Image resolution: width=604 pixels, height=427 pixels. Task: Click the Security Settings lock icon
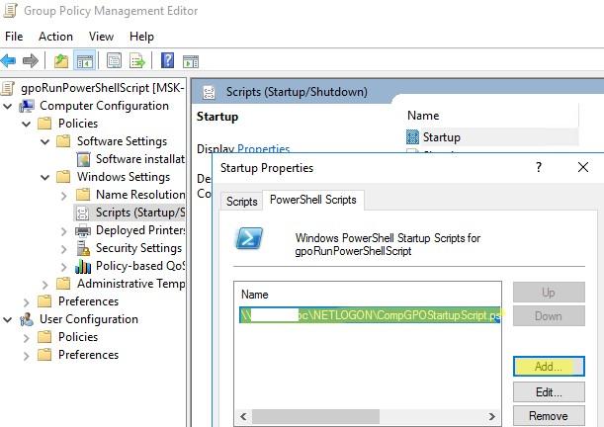pos(83,248)
